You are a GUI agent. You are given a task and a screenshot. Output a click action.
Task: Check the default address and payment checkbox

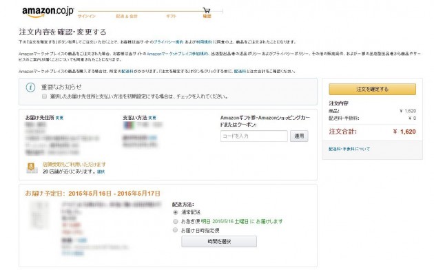(x=44, y=96)
